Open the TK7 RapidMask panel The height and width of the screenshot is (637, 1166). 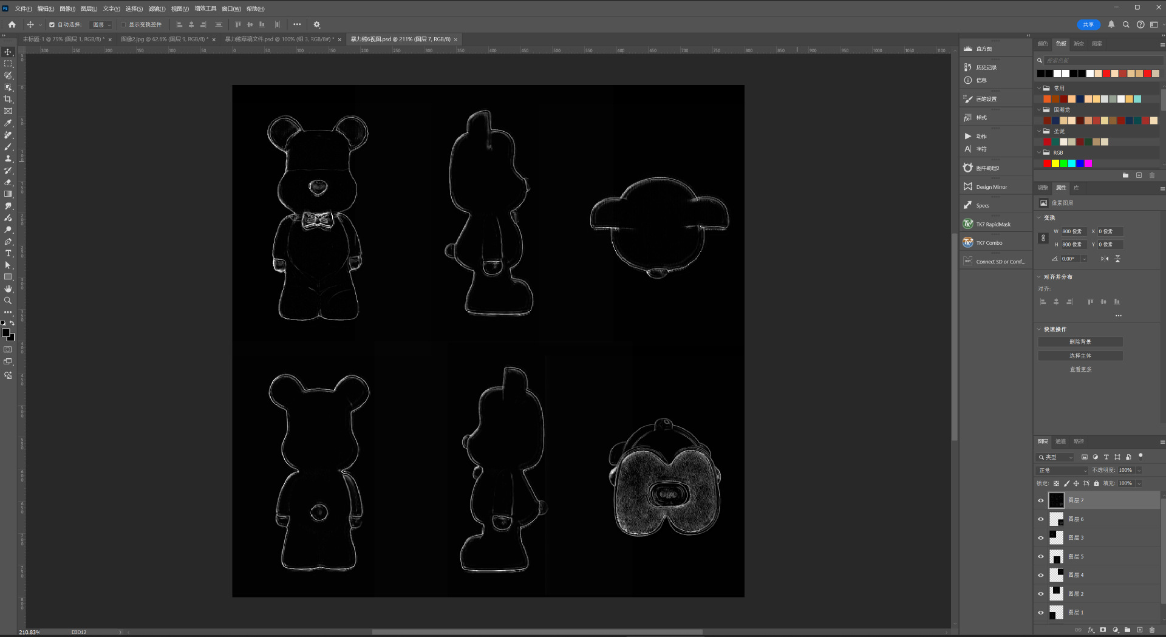click(993, 225)
